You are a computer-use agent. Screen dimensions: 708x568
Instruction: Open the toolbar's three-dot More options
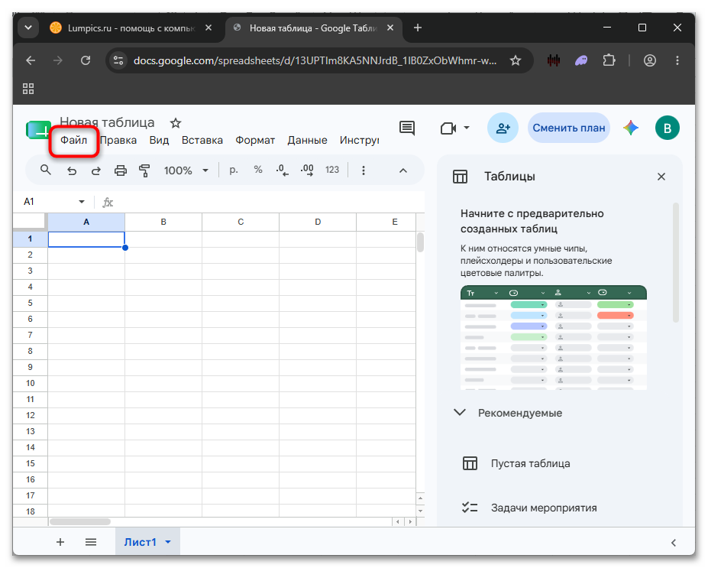pyautogui.click(x=364, y=170)
